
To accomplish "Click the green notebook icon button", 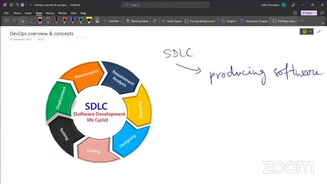I will (x=305, y=32).
